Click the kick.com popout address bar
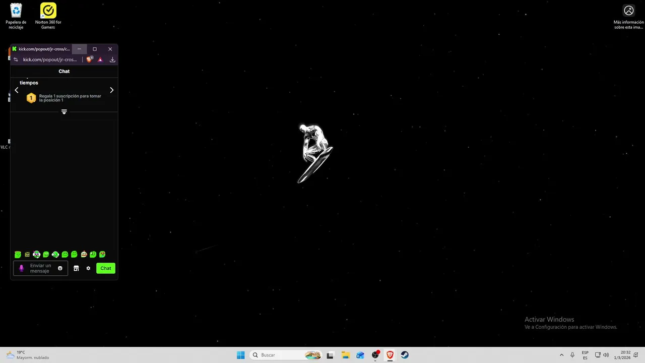The image size is (645, 363). point(50,59)
